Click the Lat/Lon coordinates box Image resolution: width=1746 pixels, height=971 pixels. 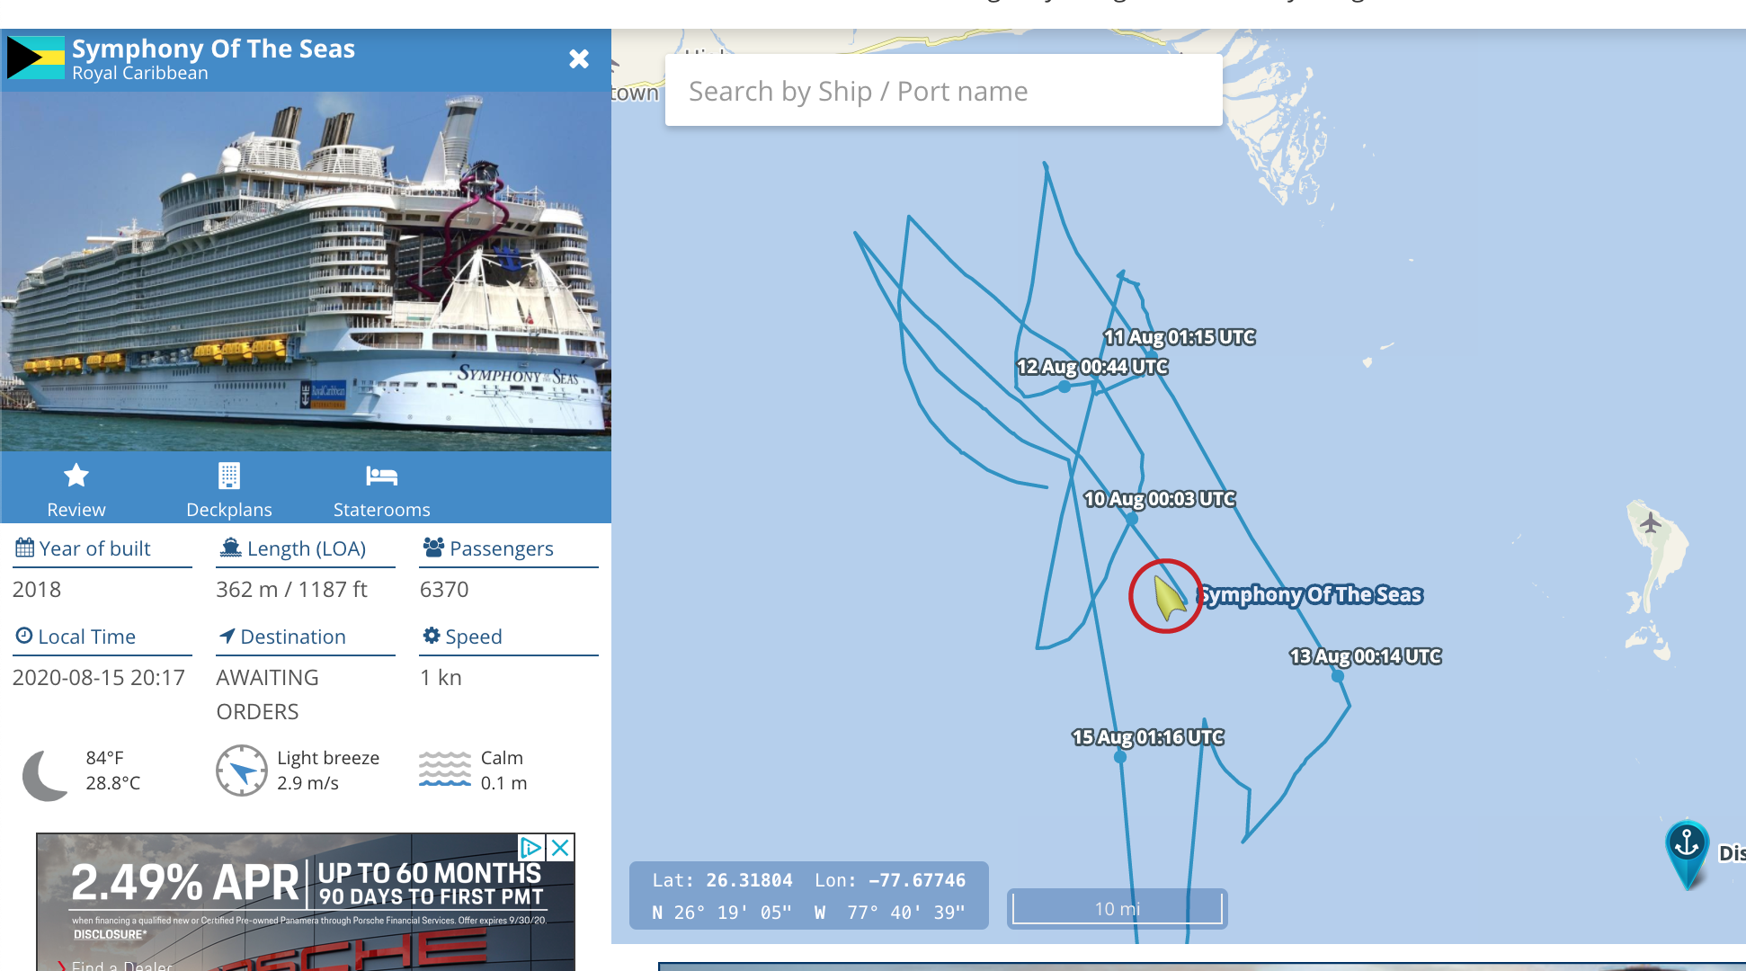(809, 895)
